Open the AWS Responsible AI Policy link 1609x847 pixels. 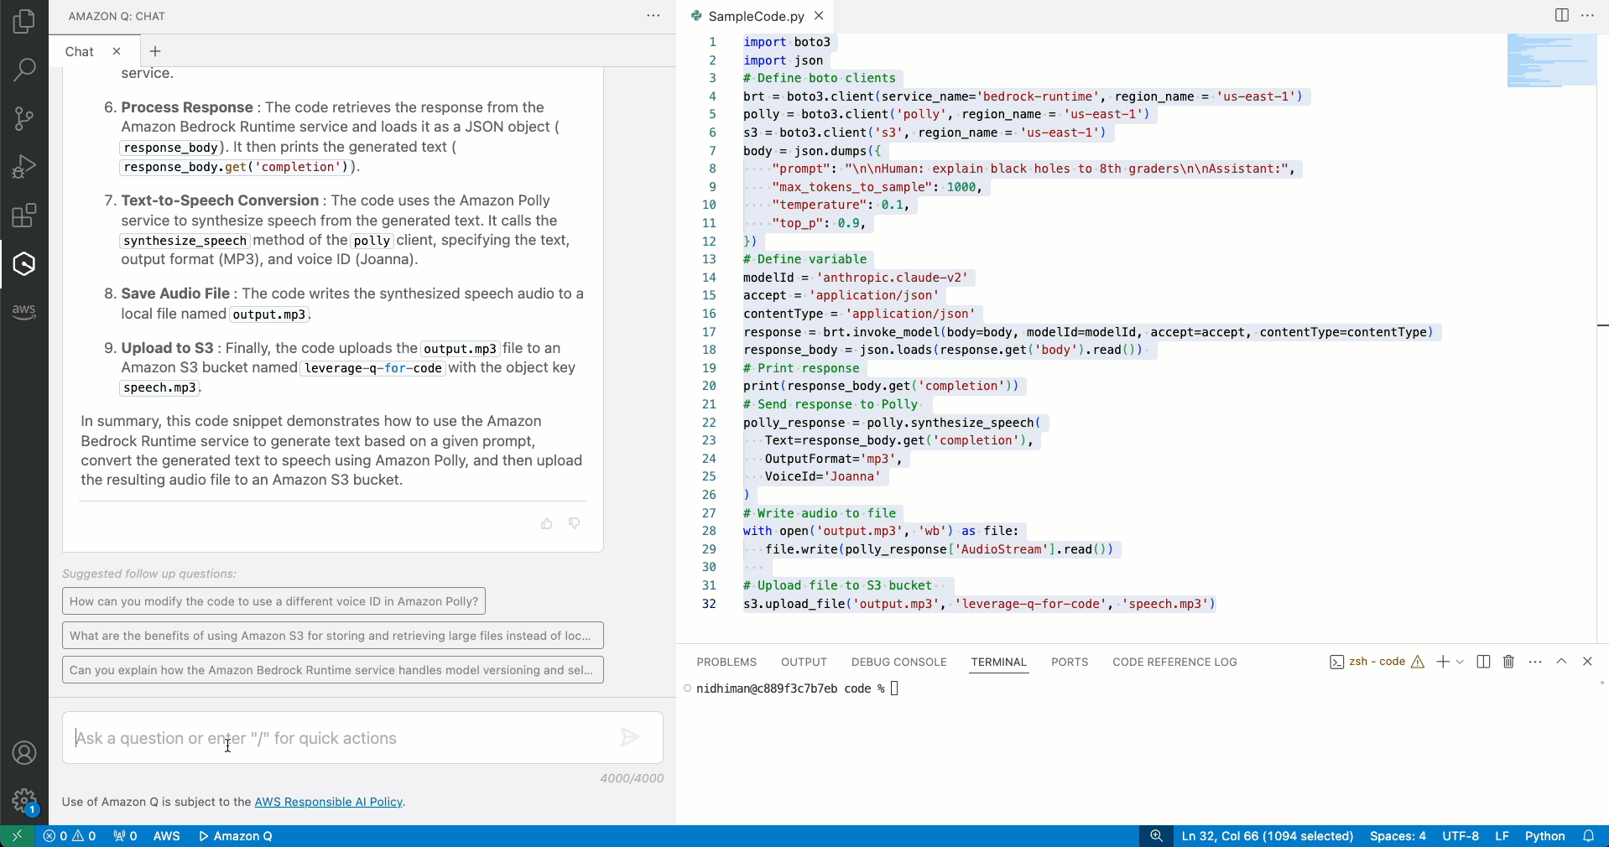[328, 803]
